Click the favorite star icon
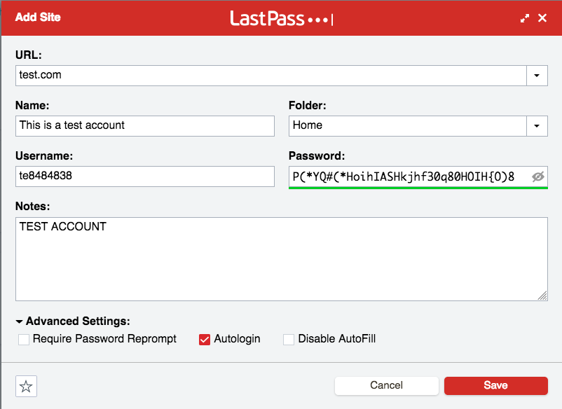 (26, 386)
